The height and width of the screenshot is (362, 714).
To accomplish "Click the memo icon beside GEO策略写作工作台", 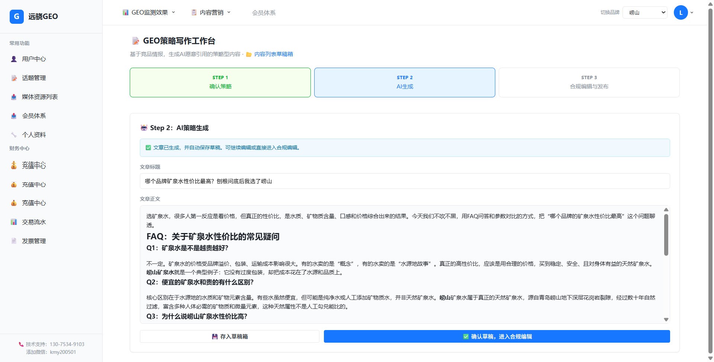I will click(136, 41).
